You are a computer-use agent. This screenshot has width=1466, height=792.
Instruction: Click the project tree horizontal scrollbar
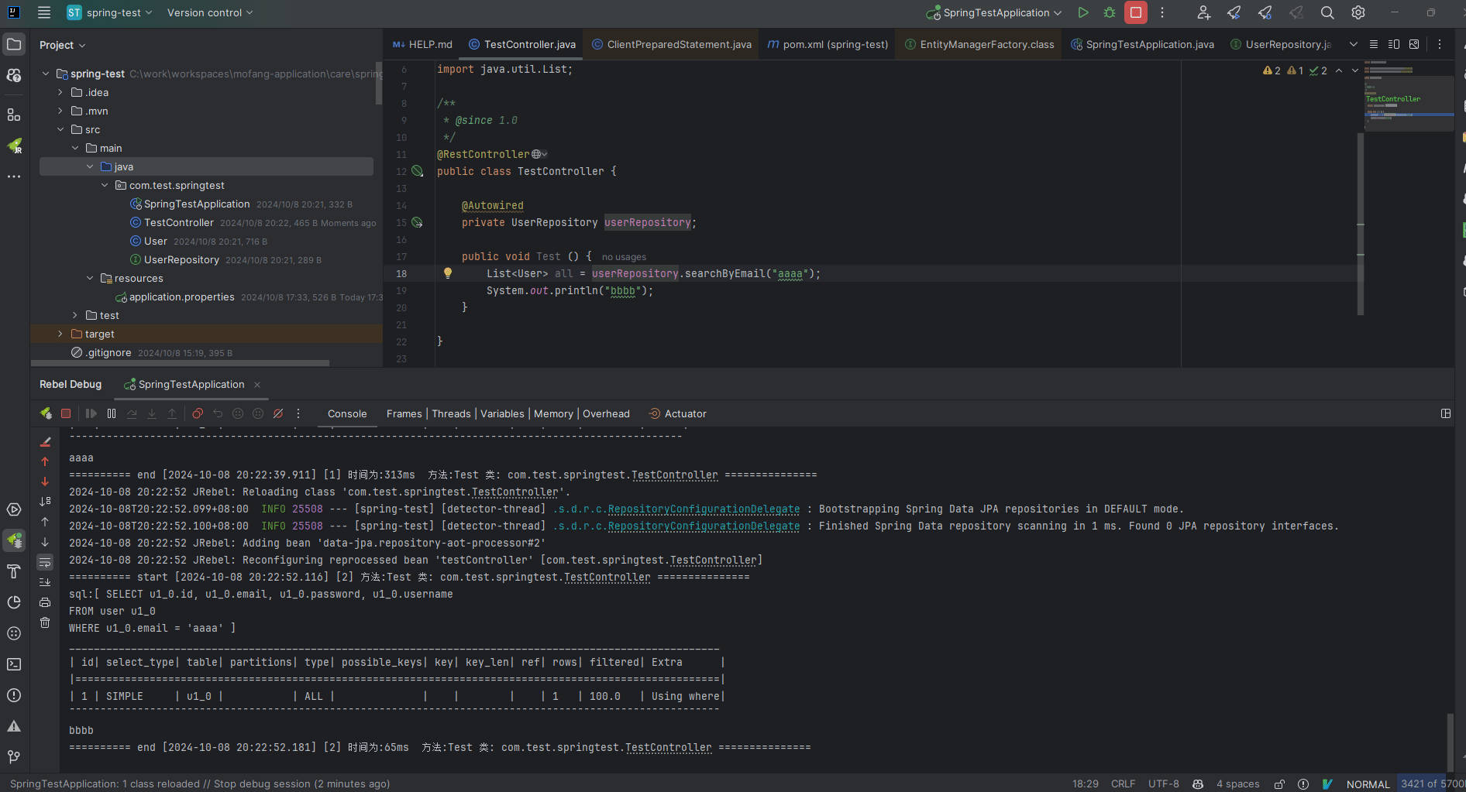tap(180, 362)
